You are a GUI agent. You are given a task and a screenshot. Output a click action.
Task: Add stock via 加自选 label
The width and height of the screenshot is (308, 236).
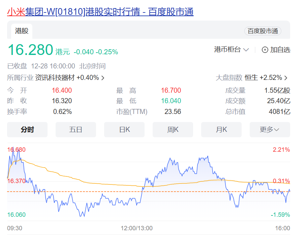click(280, 50)
